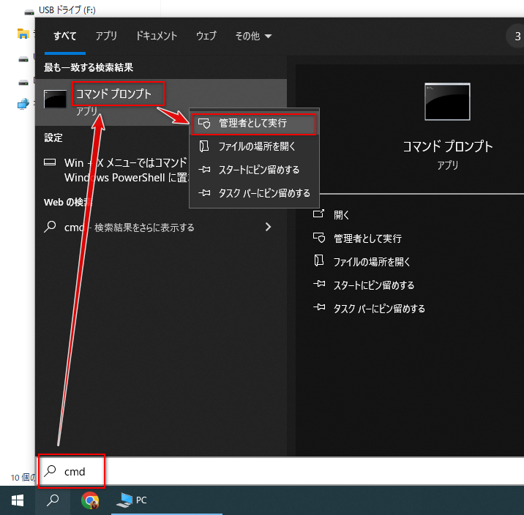Click file location icon in the preview panel
524x515 pixels.
(x=319, y=260)
